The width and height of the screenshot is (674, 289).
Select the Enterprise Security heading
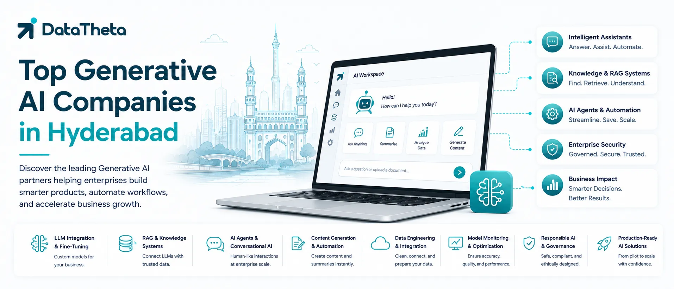pyautogui.click(x=597, y=144)
